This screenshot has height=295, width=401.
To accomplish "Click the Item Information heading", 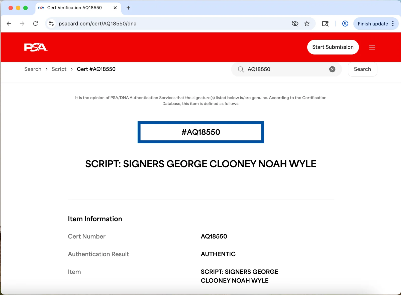I will click(x=95, y=219).
